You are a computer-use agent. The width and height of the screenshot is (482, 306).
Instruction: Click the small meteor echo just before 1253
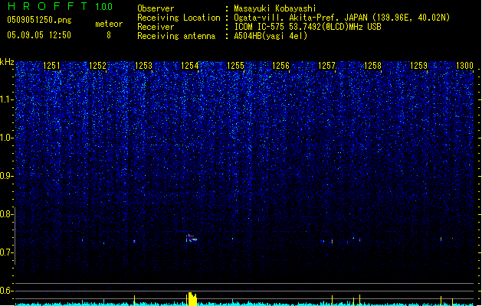(134, 241)
